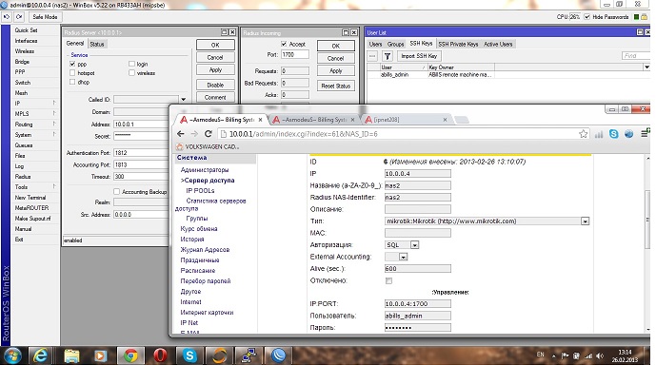Screen dimensions: 656x365
Task: Bookmark page with the star icon
Action: 584,134
